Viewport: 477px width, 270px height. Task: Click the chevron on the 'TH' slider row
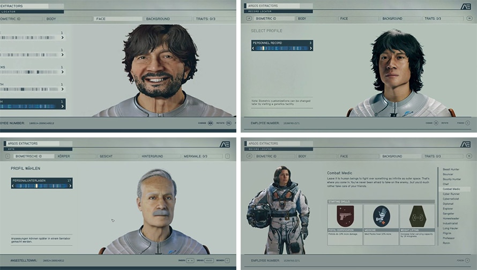point(62,89)
